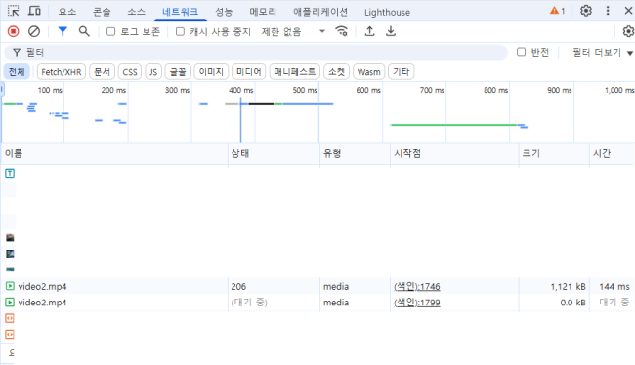This screenshot has height=365, width=635.
Task: Sort by the 이름 column header
Action: click(x=114, y=153)
